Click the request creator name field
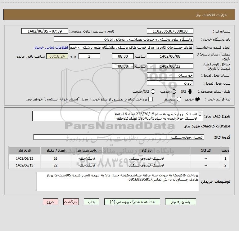The image size is (239, 231). pos(131,47)
